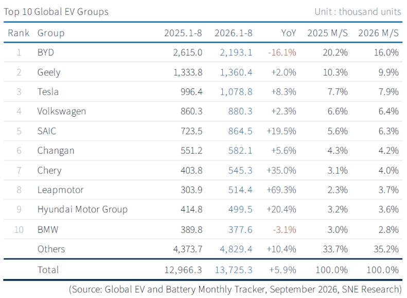Click the +19.5% YoY cell
Viewport: 407px width, 298px height.
point(281,131)
